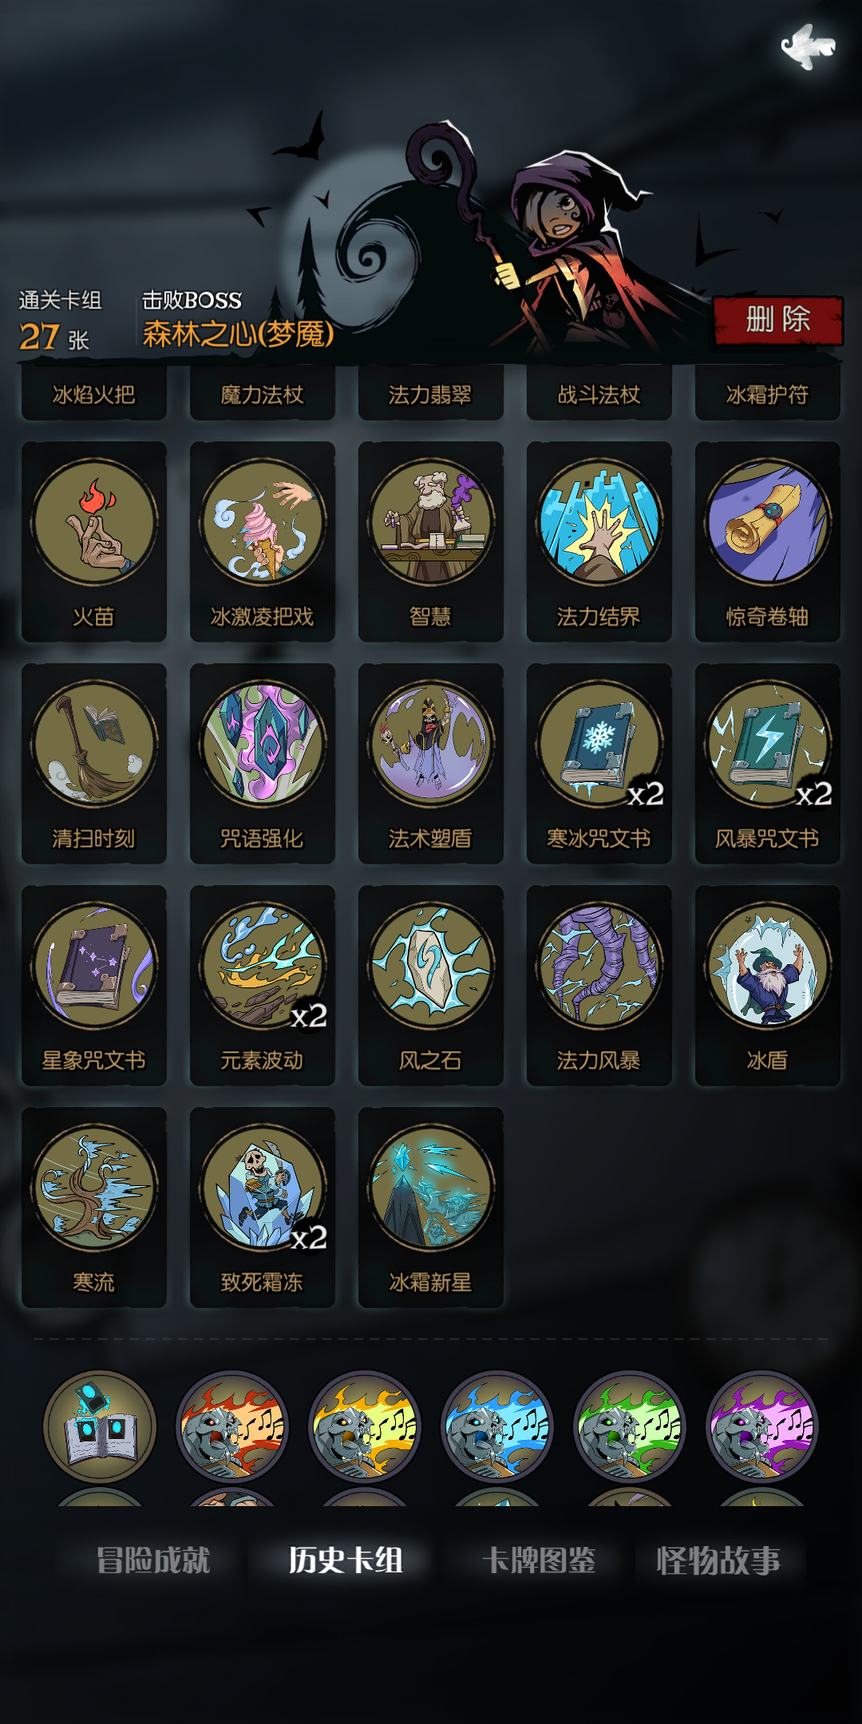Go to 怪物故事 tab

(x=718, y=1560)
